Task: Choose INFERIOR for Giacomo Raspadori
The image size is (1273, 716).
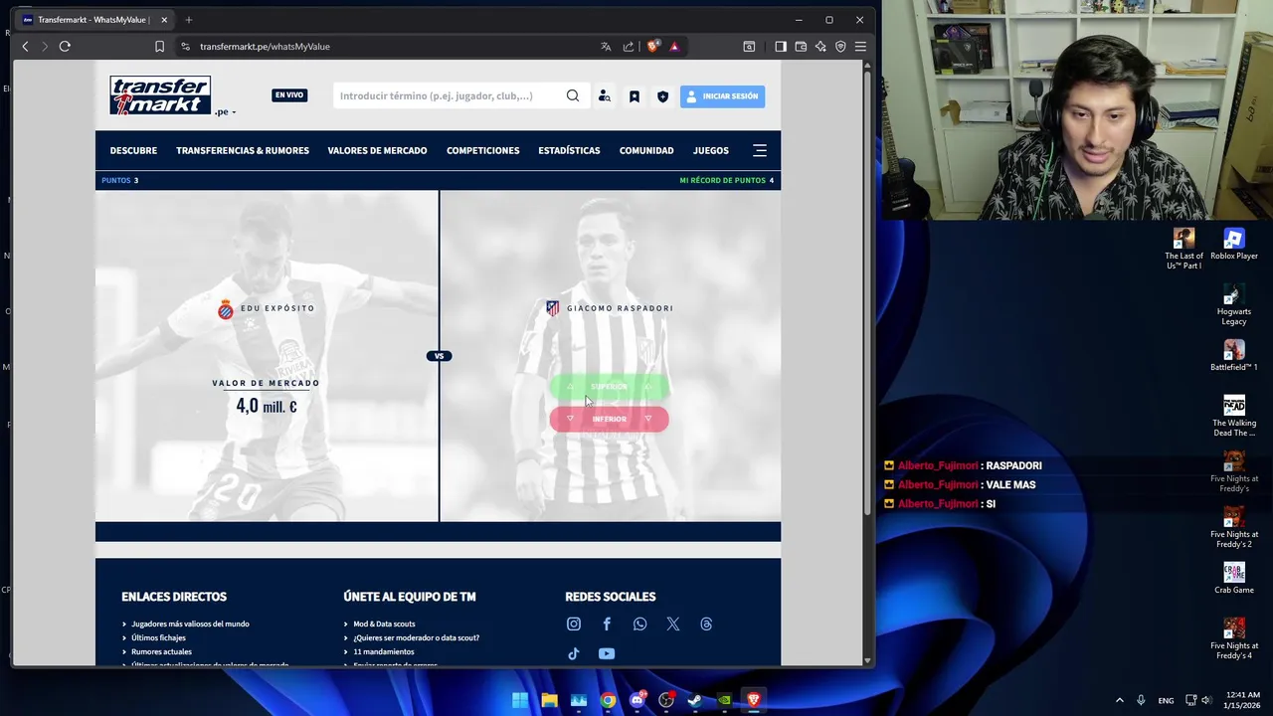Action: (609, 420)
